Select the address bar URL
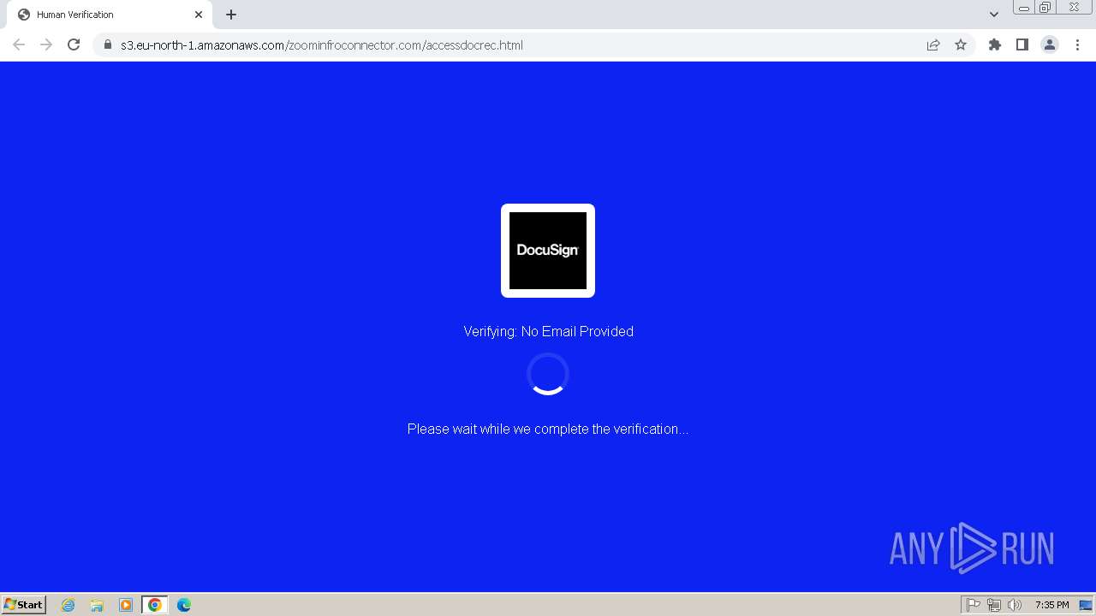1096x616 pixels. coord(322,45)
